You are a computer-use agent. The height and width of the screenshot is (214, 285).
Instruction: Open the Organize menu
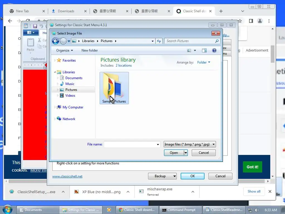coord(65,50)
